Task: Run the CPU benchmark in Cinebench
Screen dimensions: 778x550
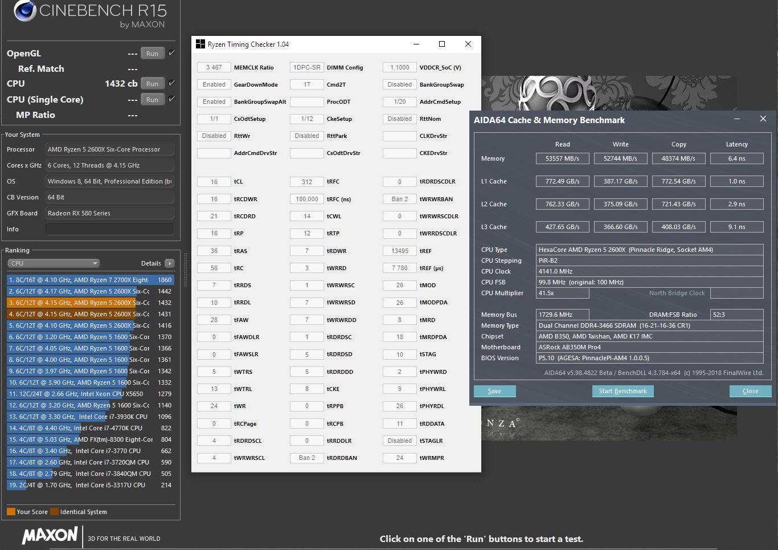Action: pos(152,84)
